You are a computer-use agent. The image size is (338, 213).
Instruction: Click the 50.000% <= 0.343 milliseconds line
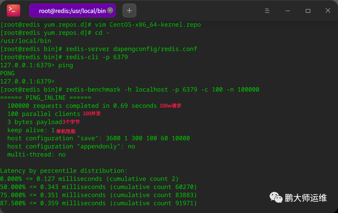(x=98, y=187)
